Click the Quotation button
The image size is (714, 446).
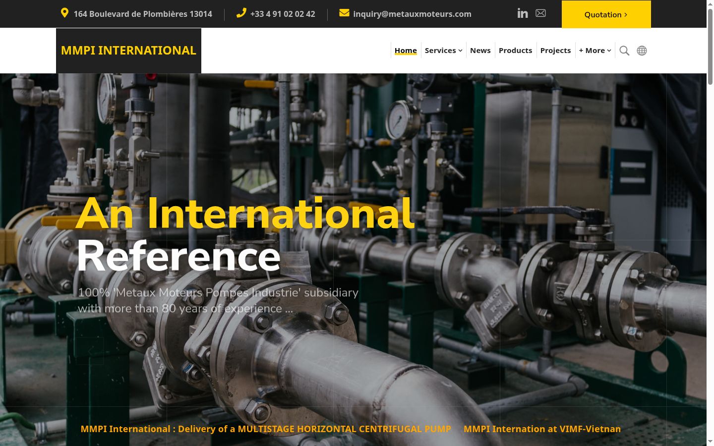pyautogui.click(x=606, y=14)
